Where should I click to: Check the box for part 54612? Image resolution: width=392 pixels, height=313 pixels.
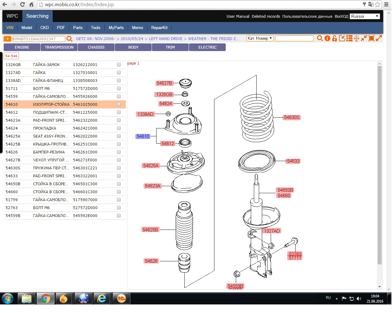(x=119, y=112)
